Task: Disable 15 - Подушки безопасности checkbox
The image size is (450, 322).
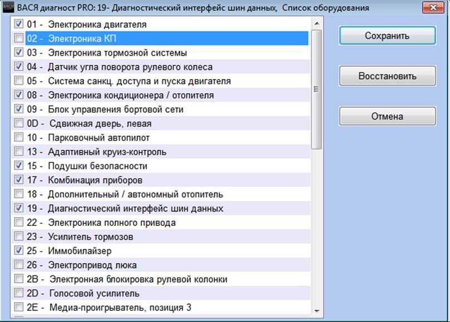Action: click(19, 165)
